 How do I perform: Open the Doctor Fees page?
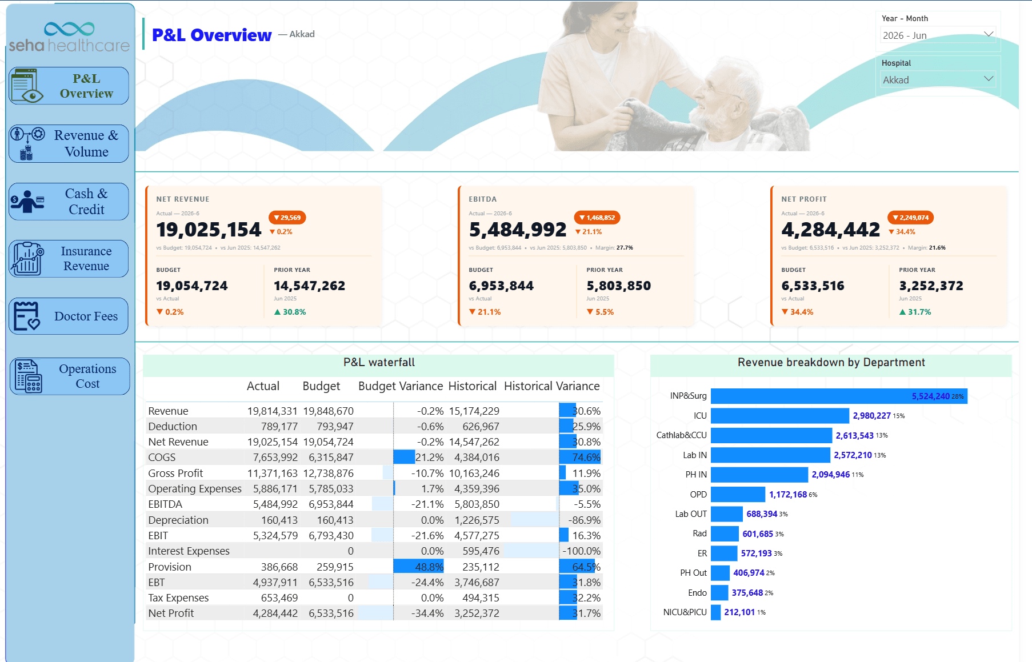pyautogui.click(x=69, y=316)
